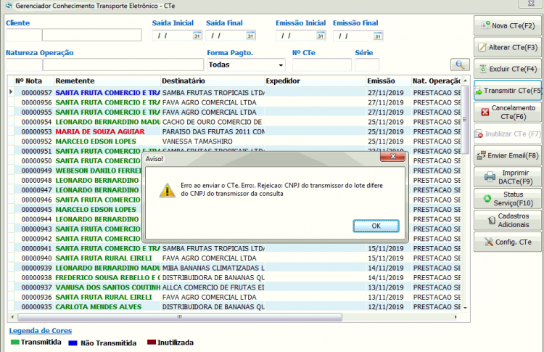
Task: Click the green Transmitida legend swatch
Action: 15,342
